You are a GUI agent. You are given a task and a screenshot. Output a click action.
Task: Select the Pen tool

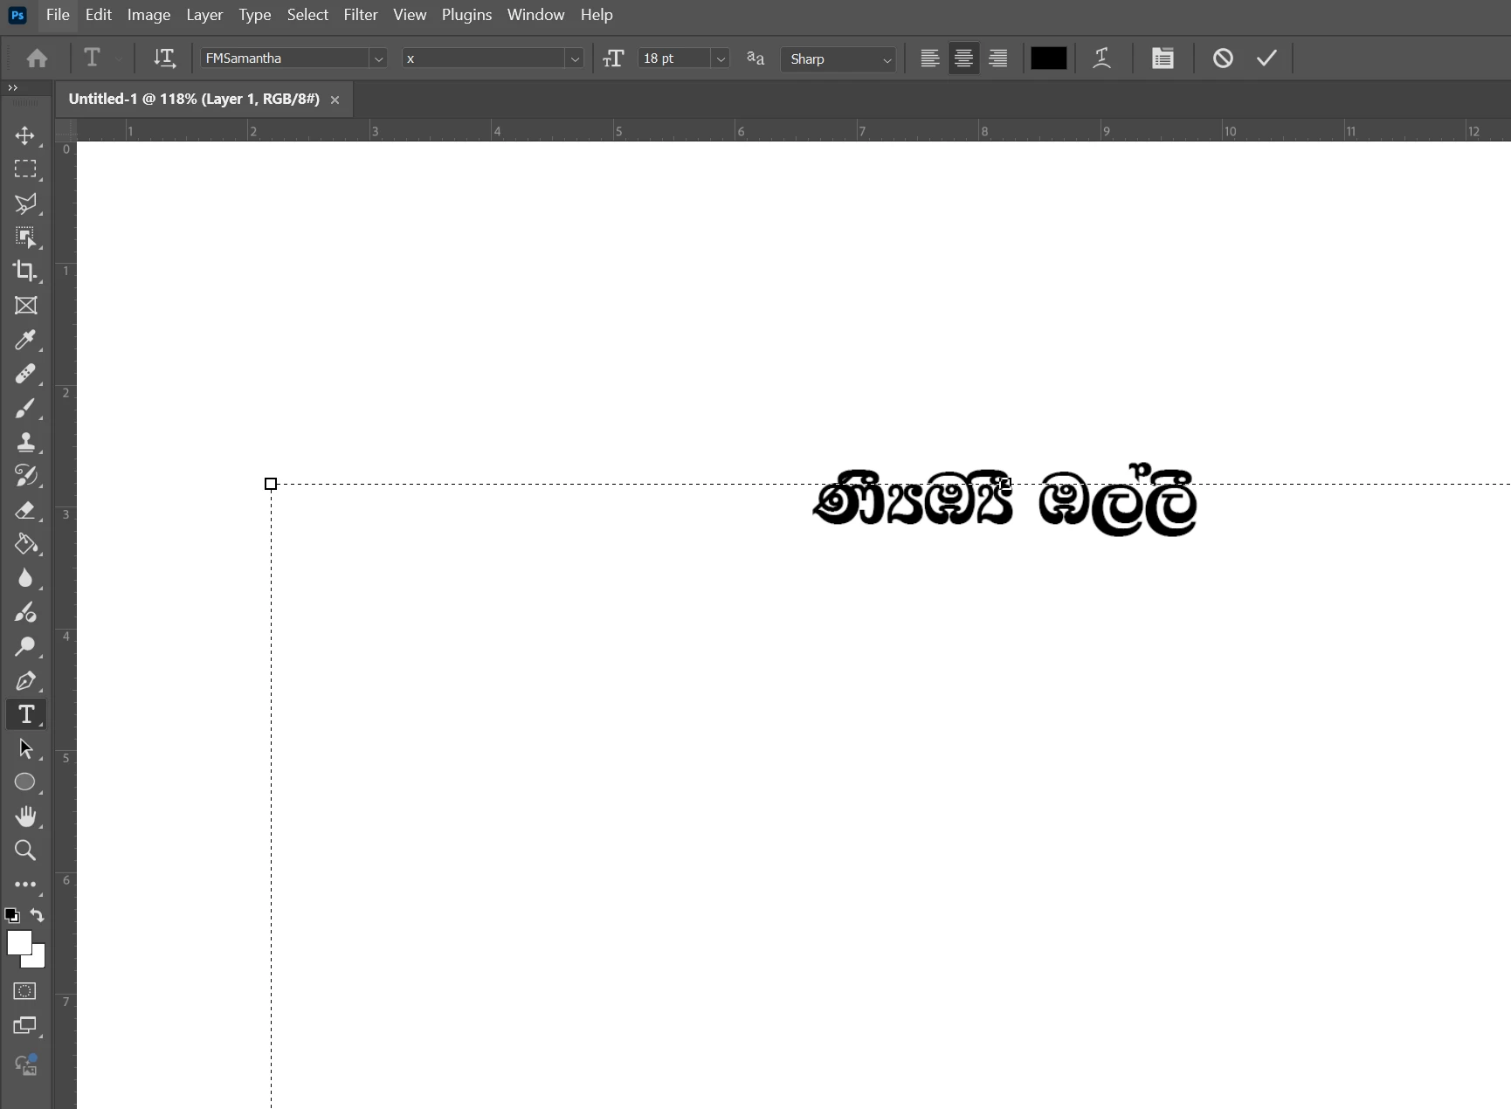[x=25, y=680]
